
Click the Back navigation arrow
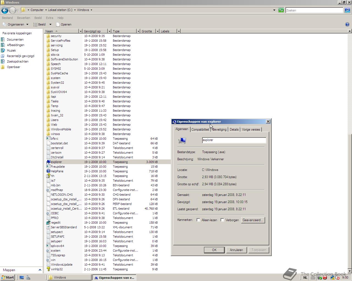(x=5, y=10)
